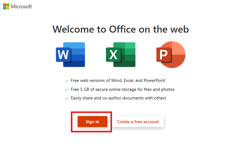Click the Microsoft four-square logo
The width and height of the screenshot is (242, 149).
pyautogui.click(x=6, y=6)
